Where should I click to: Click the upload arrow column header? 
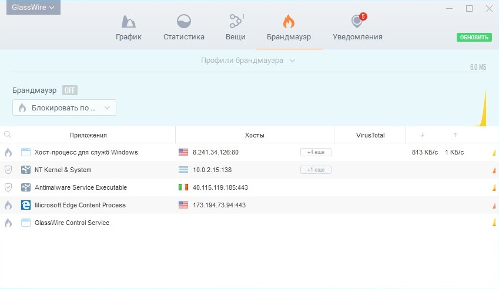454,135
